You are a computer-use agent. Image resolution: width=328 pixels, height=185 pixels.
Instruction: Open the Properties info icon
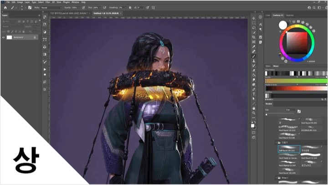click(261, 17)
